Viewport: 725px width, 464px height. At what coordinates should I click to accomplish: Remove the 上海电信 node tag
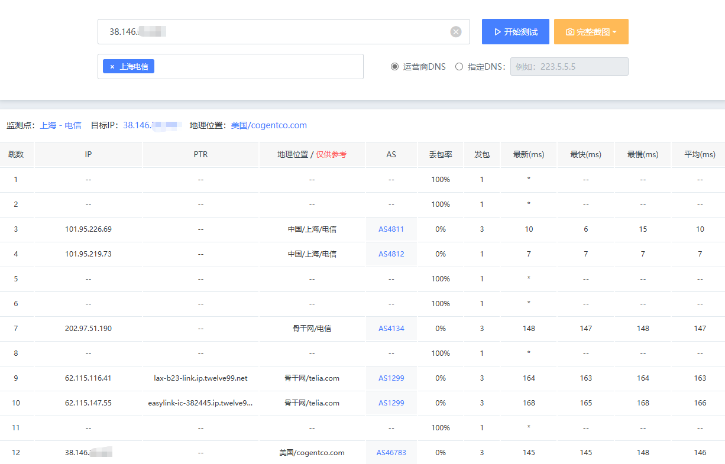click(x=112, y=67)
